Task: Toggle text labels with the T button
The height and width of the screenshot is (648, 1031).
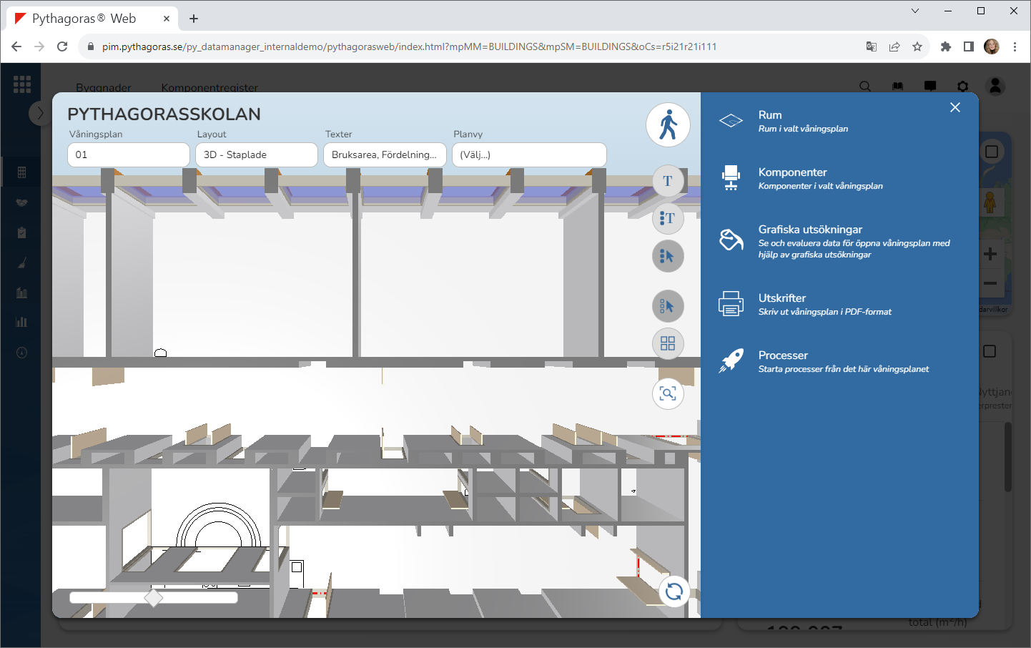Action: click(x=668, y=181)
